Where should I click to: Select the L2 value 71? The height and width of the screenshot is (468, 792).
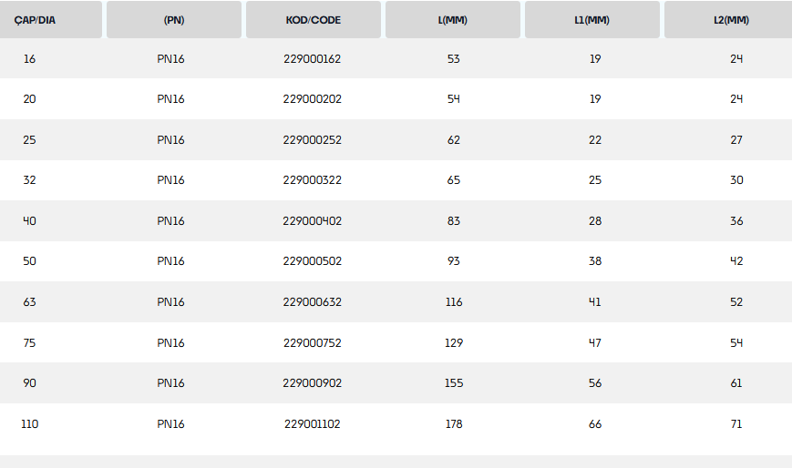[736, 424]
